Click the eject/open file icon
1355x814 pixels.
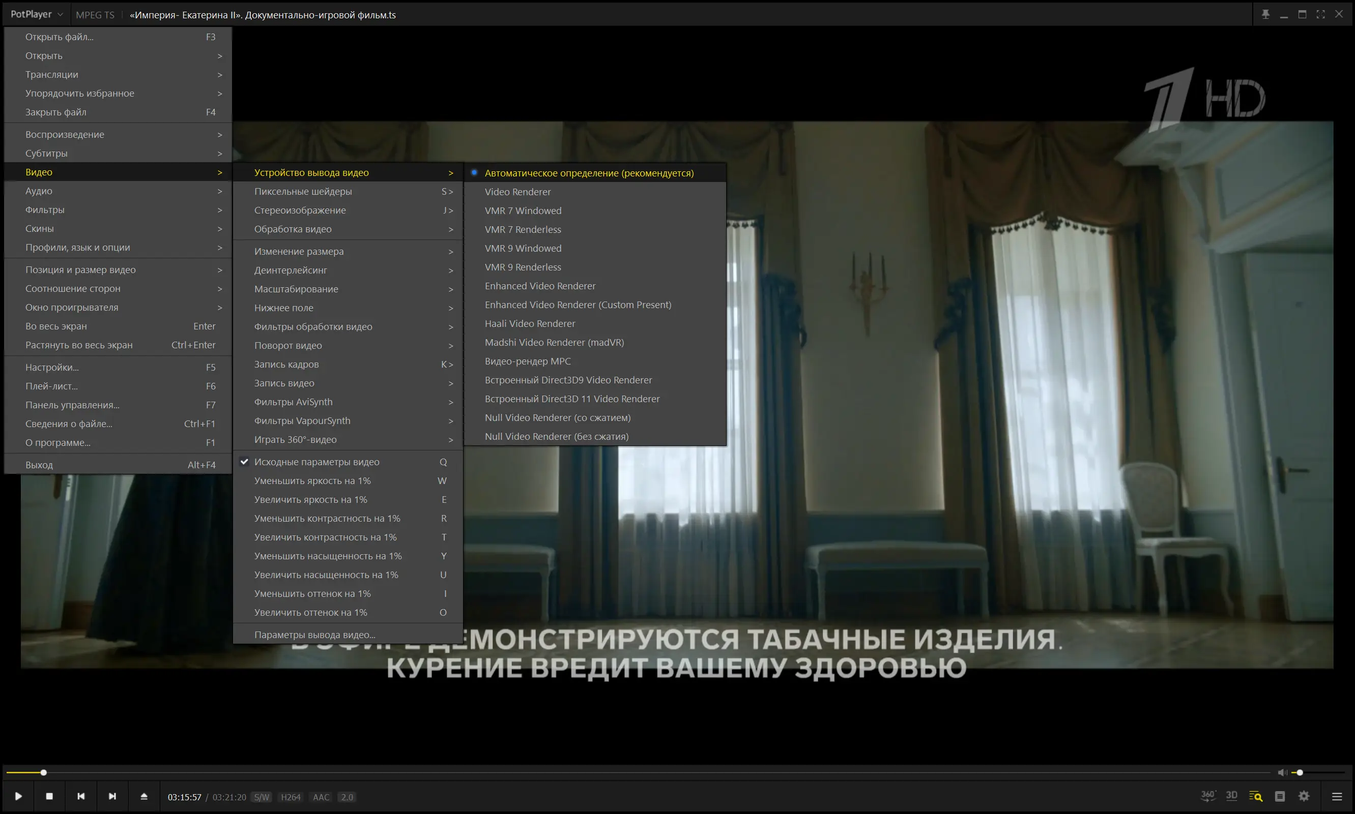pos(144,796)
